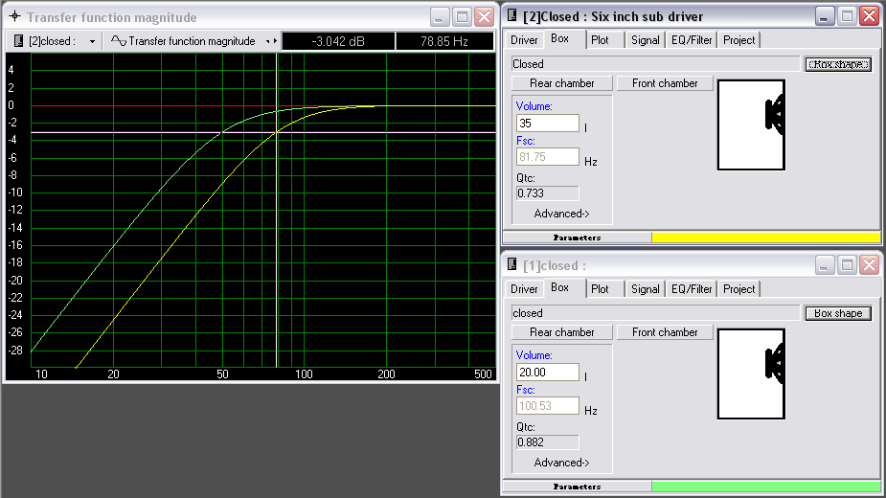Click box type field reading Closed

click(655, 64)
